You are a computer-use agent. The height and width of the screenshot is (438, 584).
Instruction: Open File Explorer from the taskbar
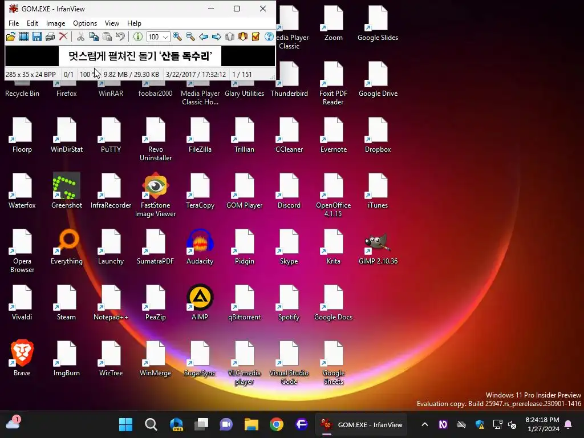coord(252,424)
